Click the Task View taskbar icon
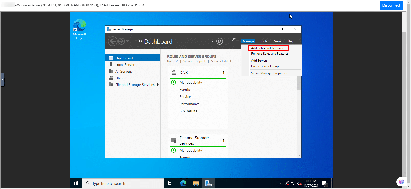Image resolution: width=411 pixels, height=189 pixels. point(170,183)
